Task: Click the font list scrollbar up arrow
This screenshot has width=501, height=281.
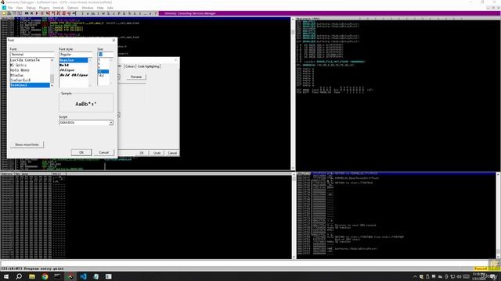Action: [x=52, y=60]
